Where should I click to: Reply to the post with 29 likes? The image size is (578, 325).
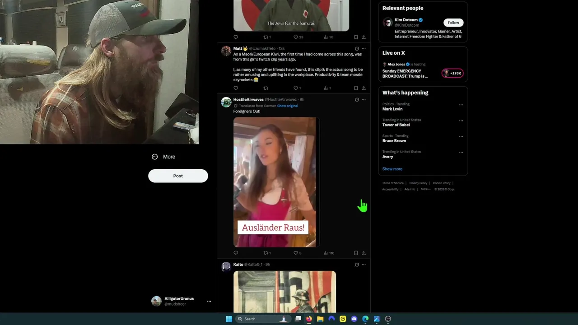click(236, 37)
